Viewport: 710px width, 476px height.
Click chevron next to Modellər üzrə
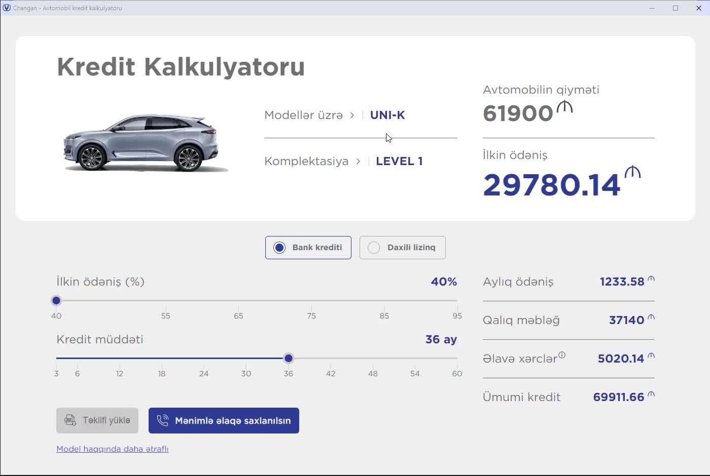352,115
